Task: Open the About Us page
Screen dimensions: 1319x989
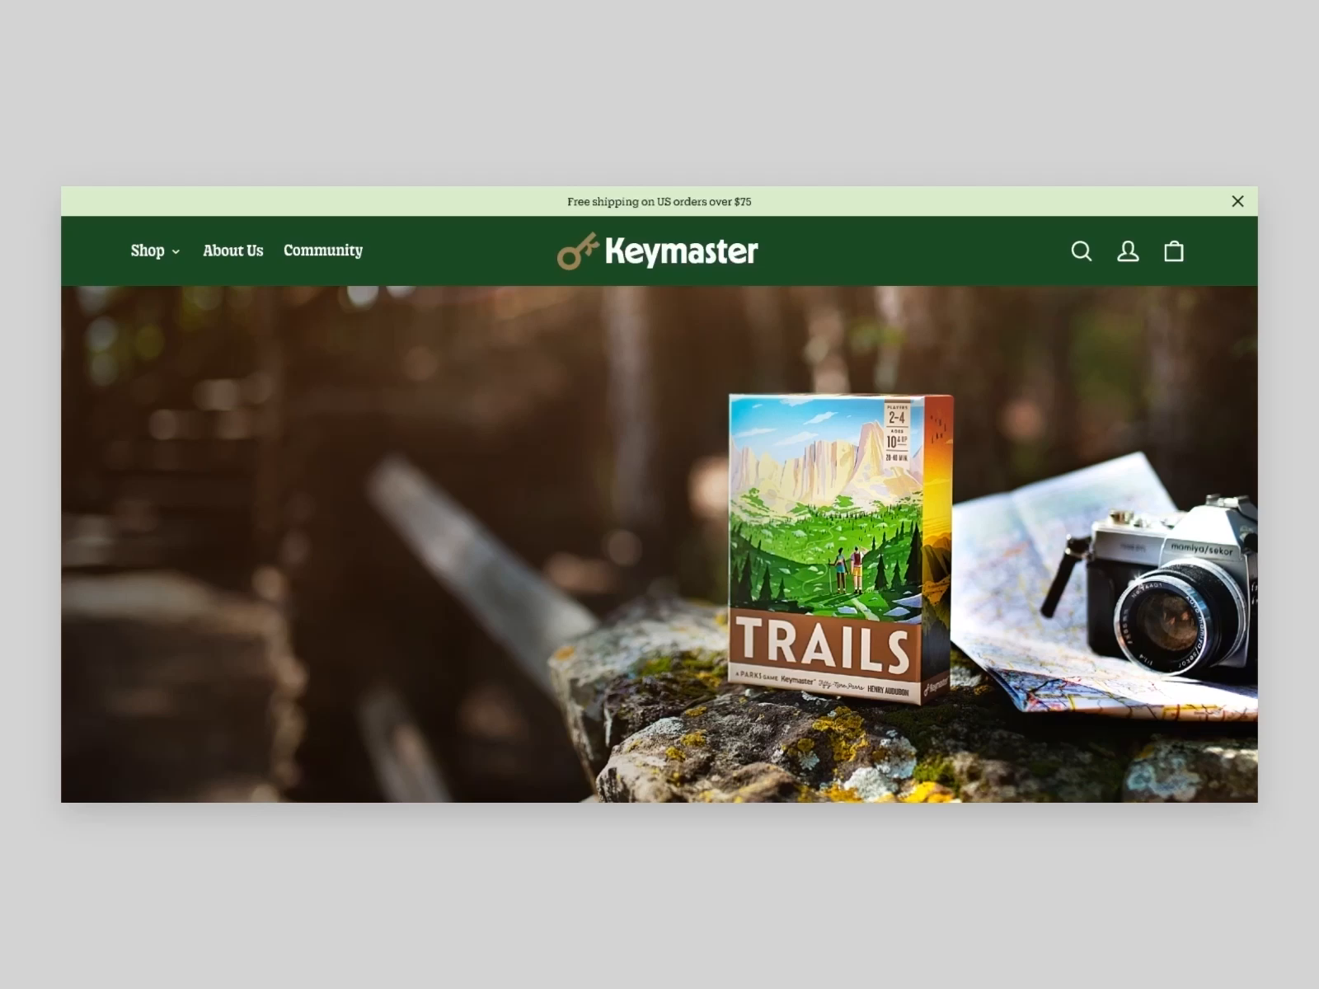Action: click(233, 251)
